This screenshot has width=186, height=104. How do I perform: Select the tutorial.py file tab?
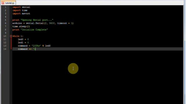(8, 3)
